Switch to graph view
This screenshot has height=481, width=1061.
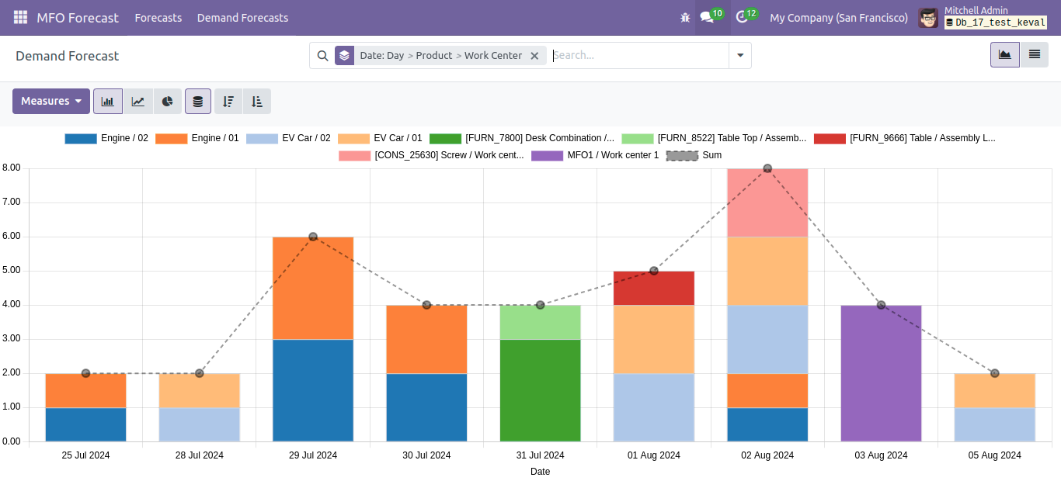(x=1004, y=55)
